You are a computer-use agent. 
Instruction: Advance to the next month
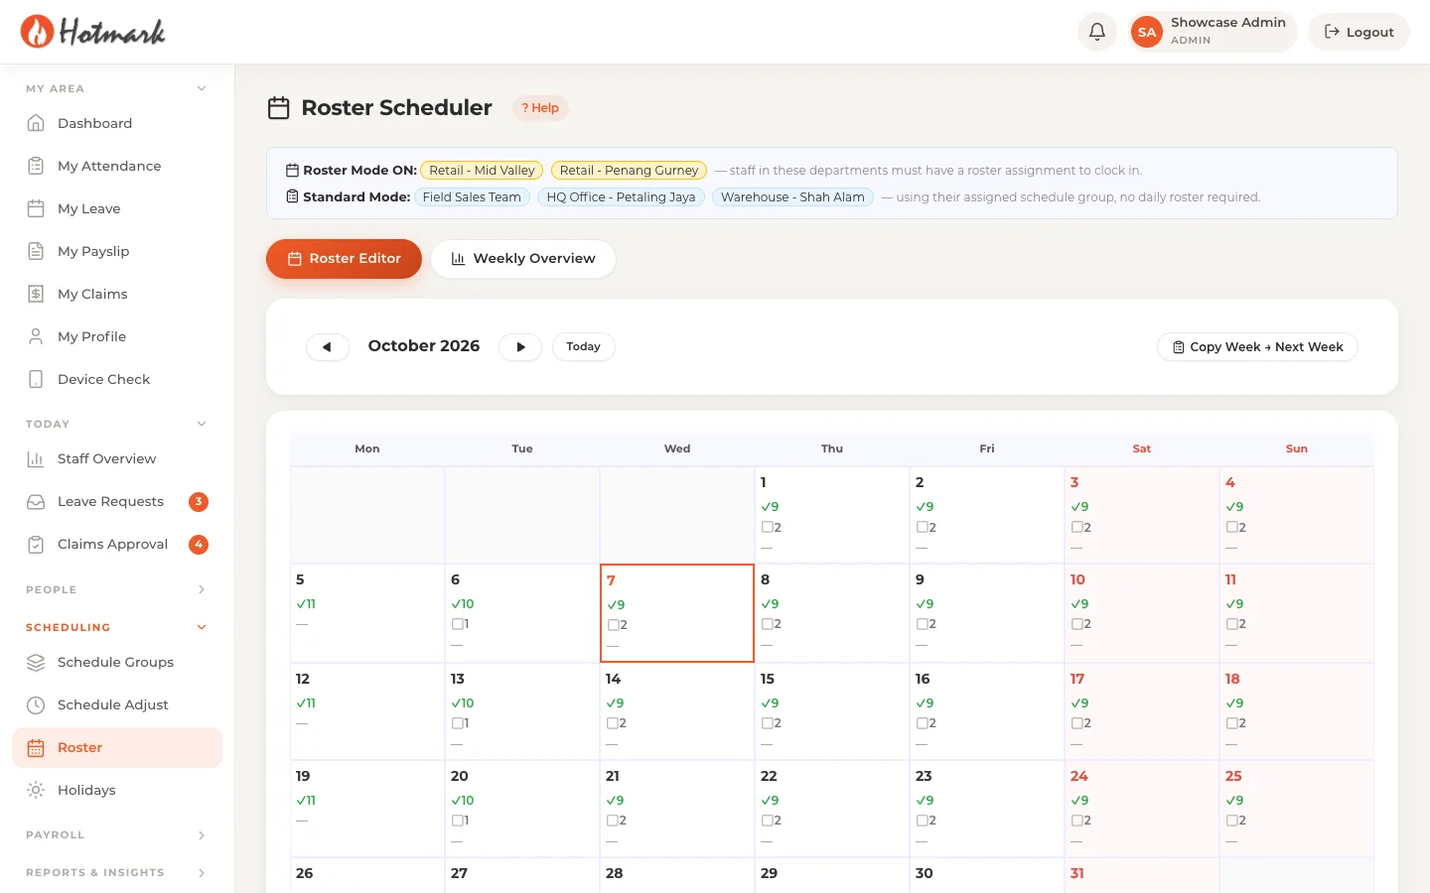520,346
